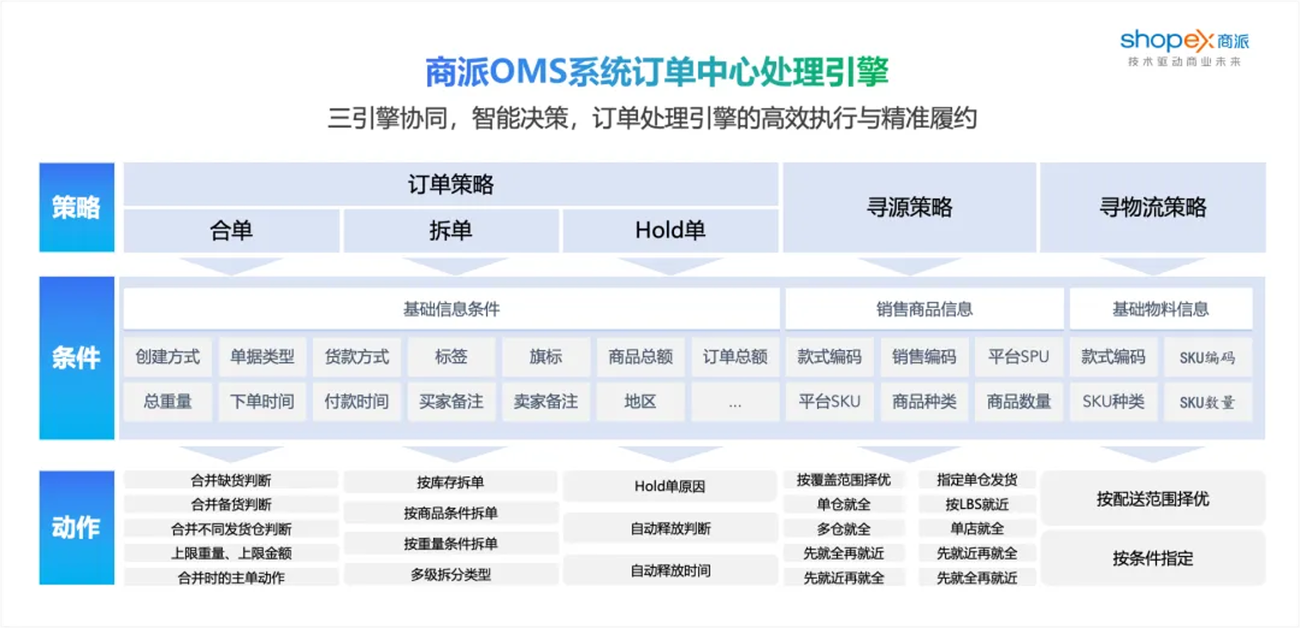Click the 付款时间 condition cell
The height and width of the screenshot is (628, 1300).
point(357,402)
